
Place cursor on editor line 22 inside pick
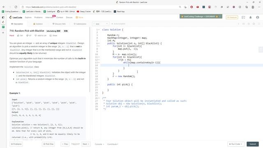181,87
